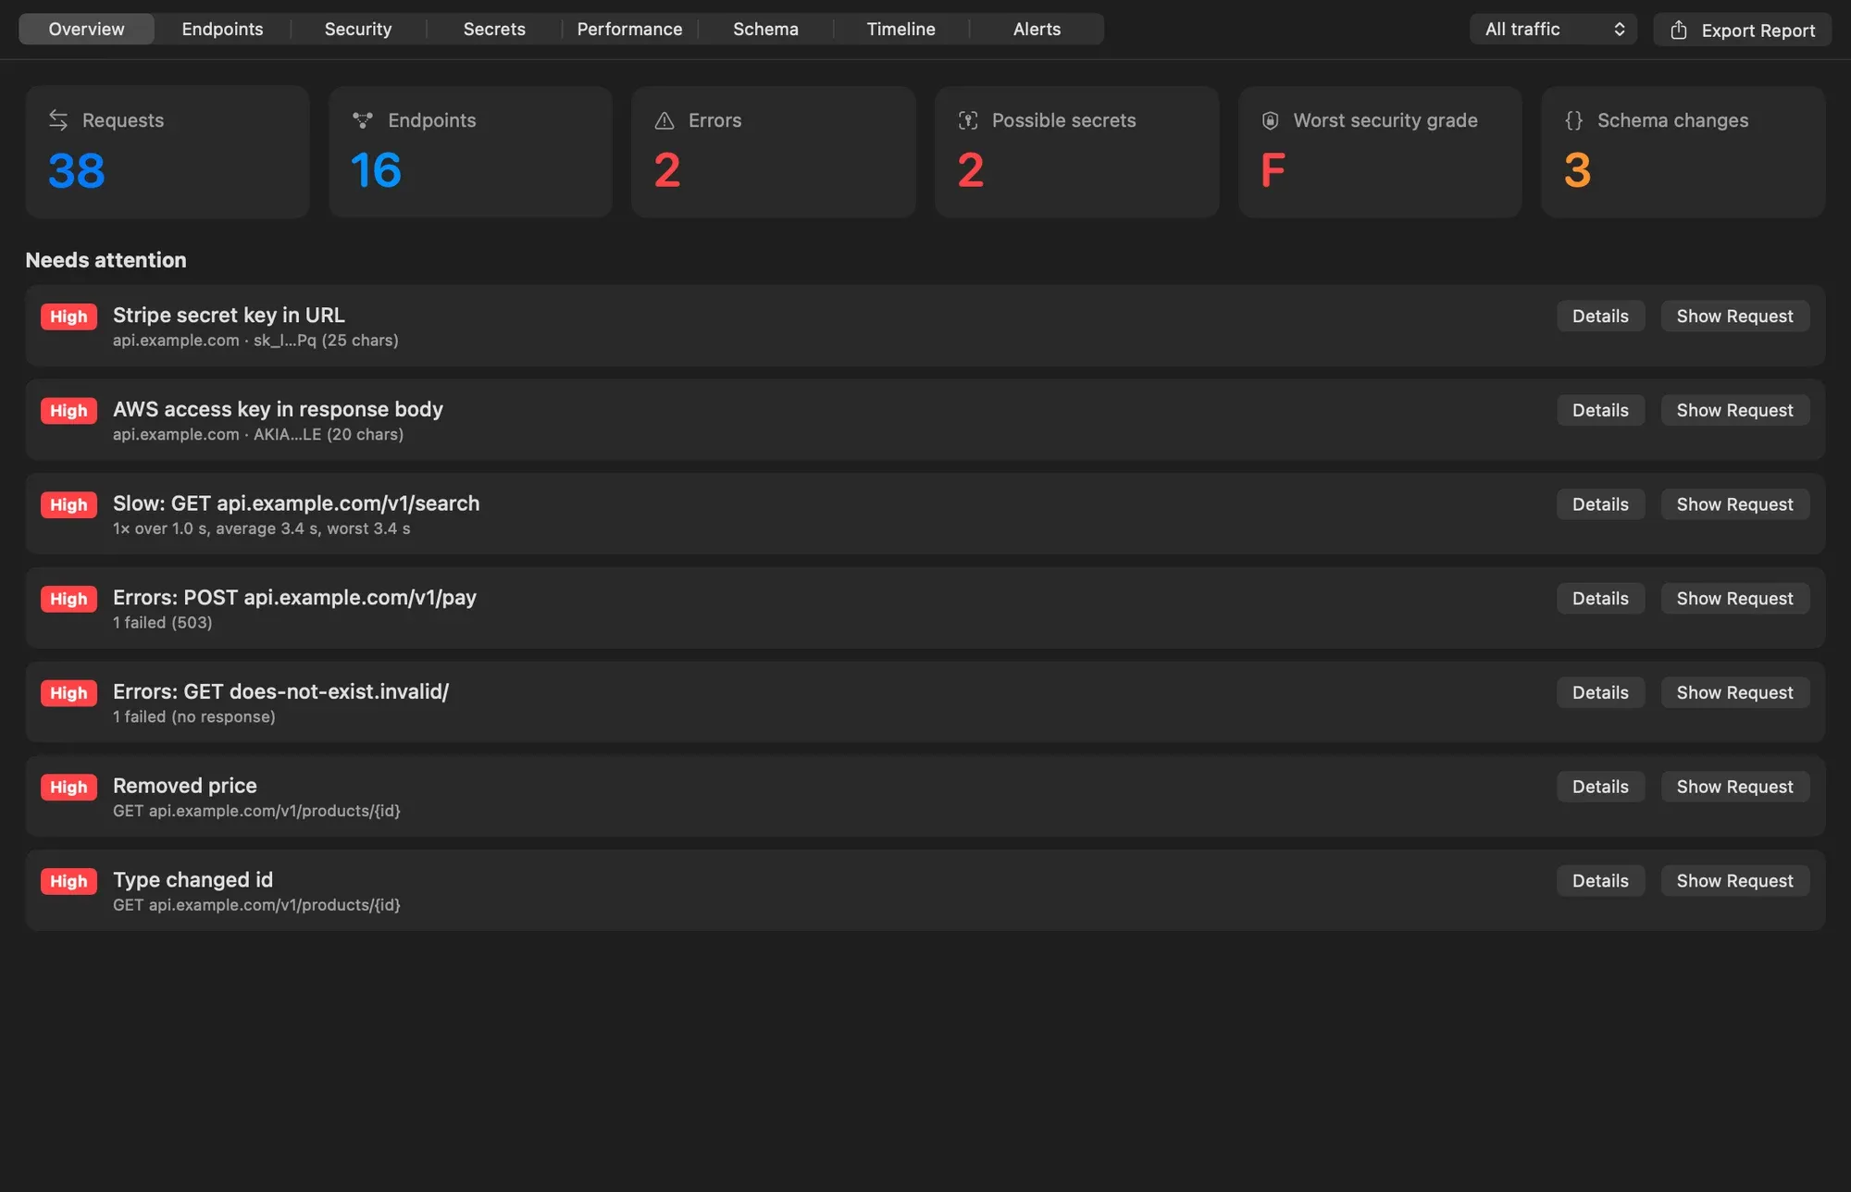Click the Errors warning triangle icon
The image size is (1851, 1192).
[x=665, y=120]
